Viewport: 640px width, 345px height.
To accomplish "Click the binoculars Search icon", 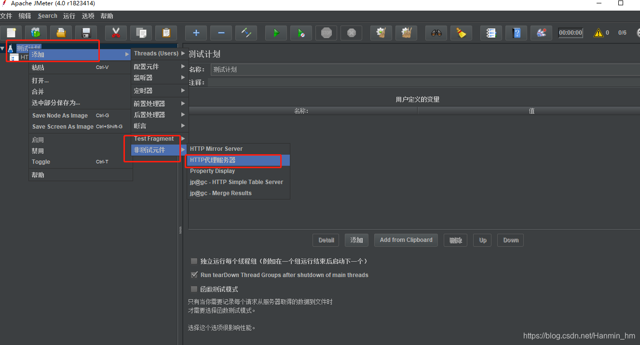I will pyautogui.click(x=436, y=33).
